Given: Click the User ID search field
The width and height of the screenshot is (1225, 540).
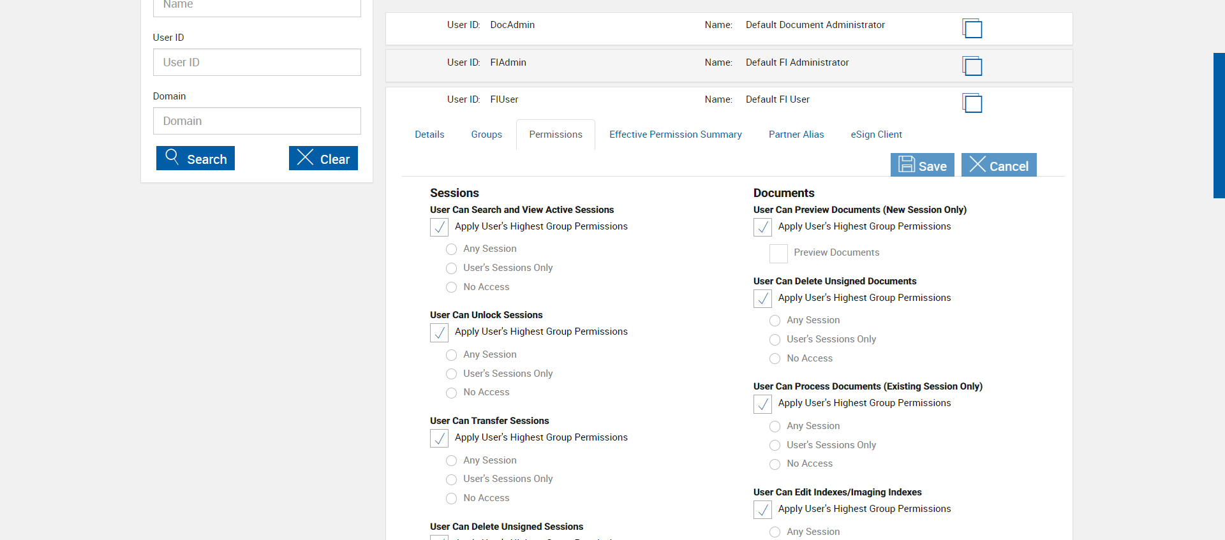Looking at the screenshot, I should (256, 62).
